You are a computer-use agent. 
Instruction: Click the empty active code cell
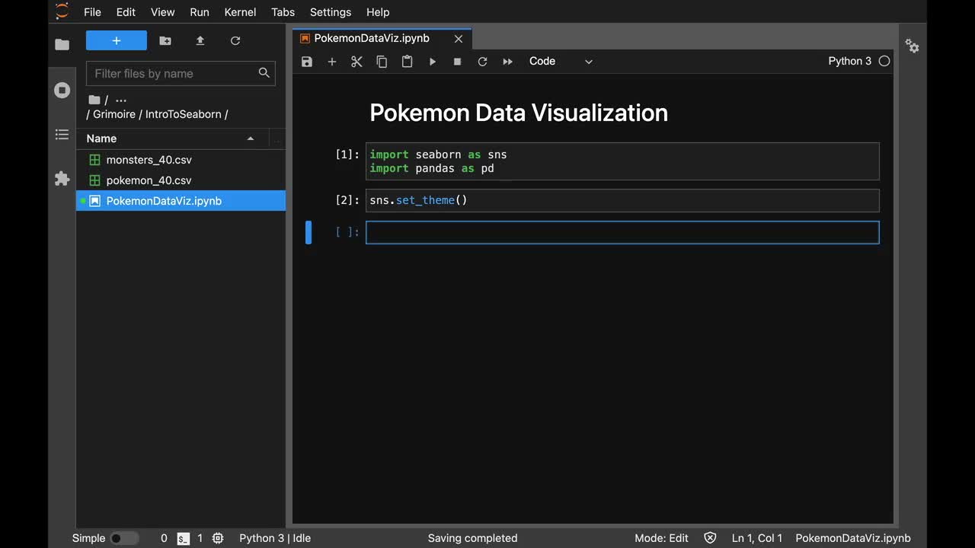click(x=622, y=232)
